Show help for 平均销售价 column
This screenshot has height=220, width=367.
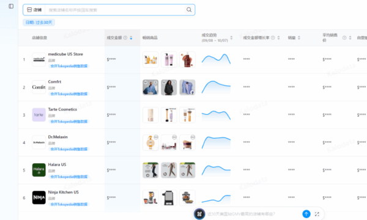tap(344, 38)
